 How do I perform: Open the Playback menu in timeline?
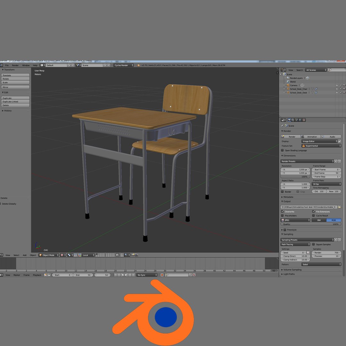click(37, 275)
